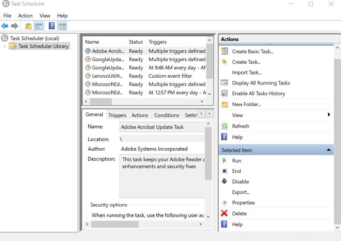Click the Help icon above Selected Item
Screen dimensions: 341x241
click(224, 137)
